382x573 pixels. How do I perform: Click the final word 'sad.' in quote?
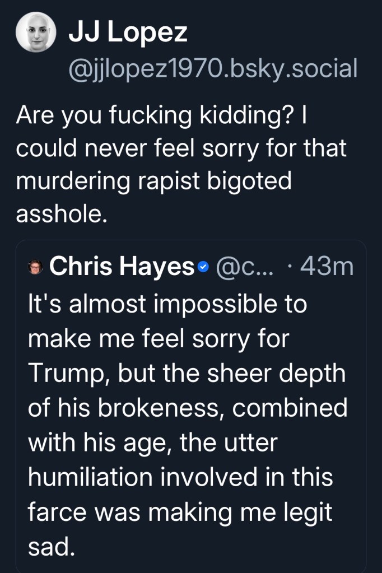point(51,546)
